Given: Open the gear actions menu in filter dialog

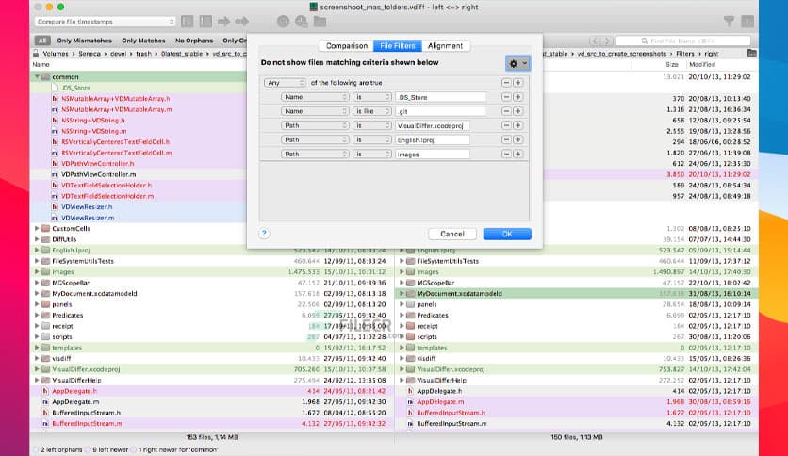Looking at the screenshot, I should pos(517,63).
